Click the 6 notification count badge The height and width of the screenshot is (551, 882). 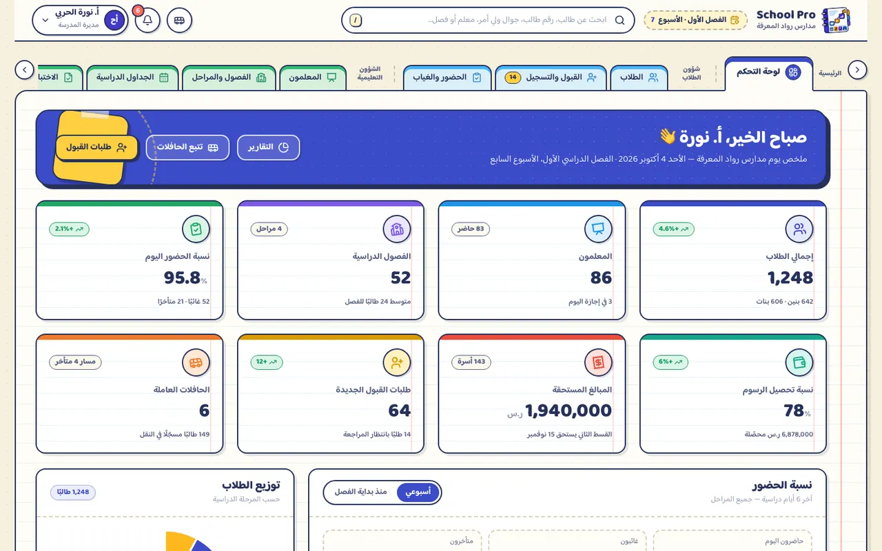138,11
